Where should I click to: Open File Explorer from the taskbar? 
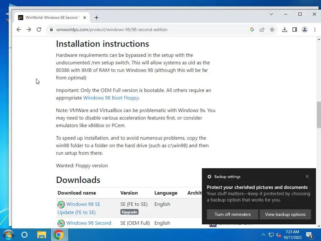tap(42, 235)
